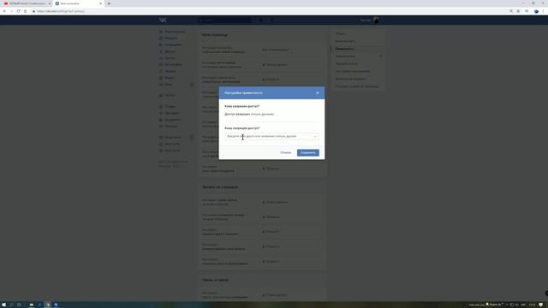Open a new browser tab
Viewport: 548px width, 308px height.
pos(109,3)
